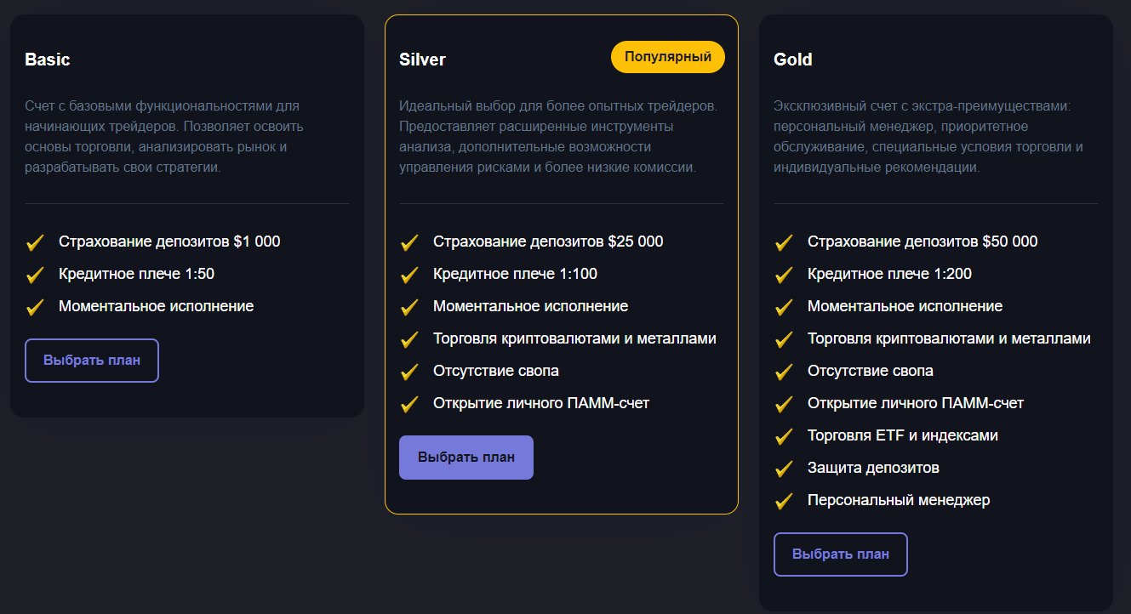This screenshot has width=1131, height=614.
Task: Click the Basic plan title
Action: pos(48,60)
